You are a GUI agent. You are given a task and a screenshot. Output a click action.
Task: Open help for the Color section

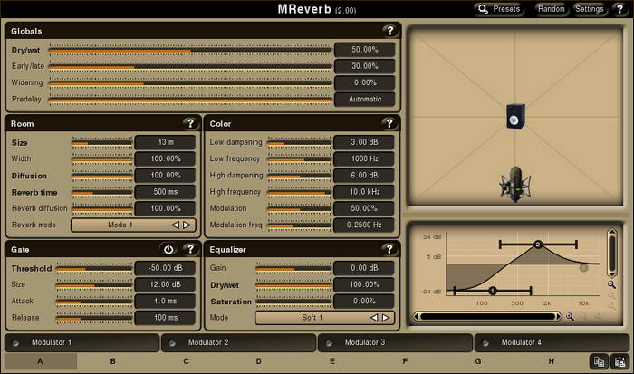click(x=389, y=123)
